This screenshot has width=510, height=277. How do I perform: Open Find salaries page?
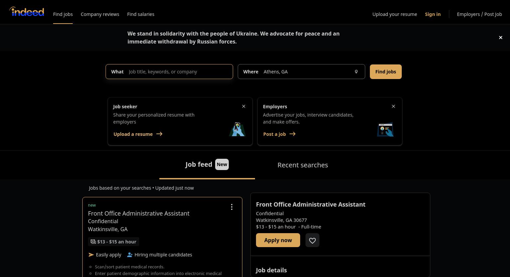141,14
